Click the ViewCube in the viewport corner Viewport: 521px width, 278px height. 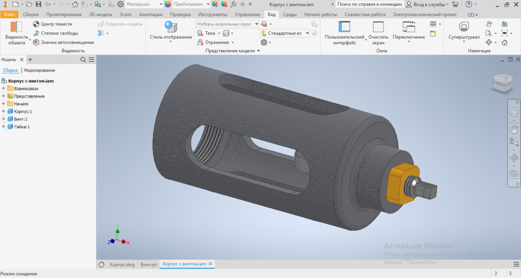coord(504,83)
